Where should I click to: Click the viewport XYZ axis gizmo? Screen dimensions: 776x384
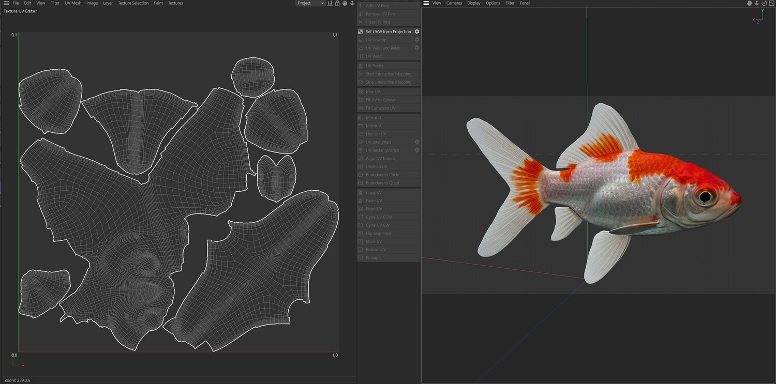tap(758, 17)
